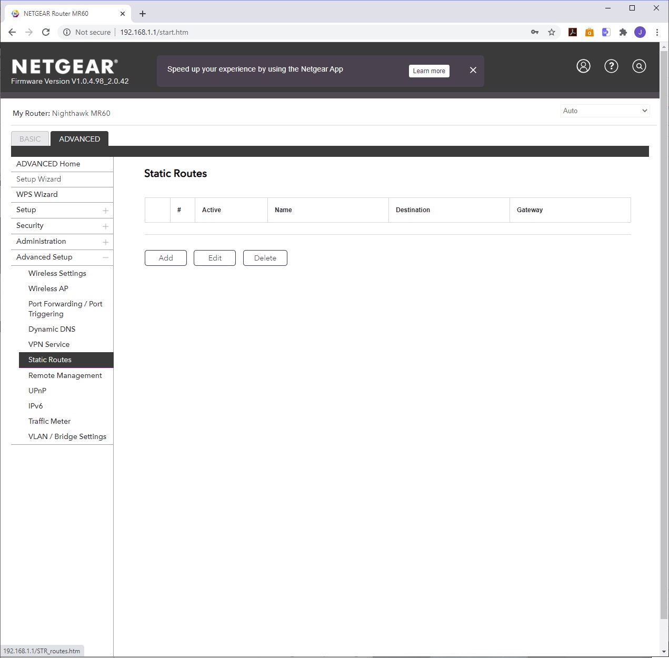This screenshot has width=669, height=658.
Task: Click the page vertical scrollbar
Action: coord(664,334)
